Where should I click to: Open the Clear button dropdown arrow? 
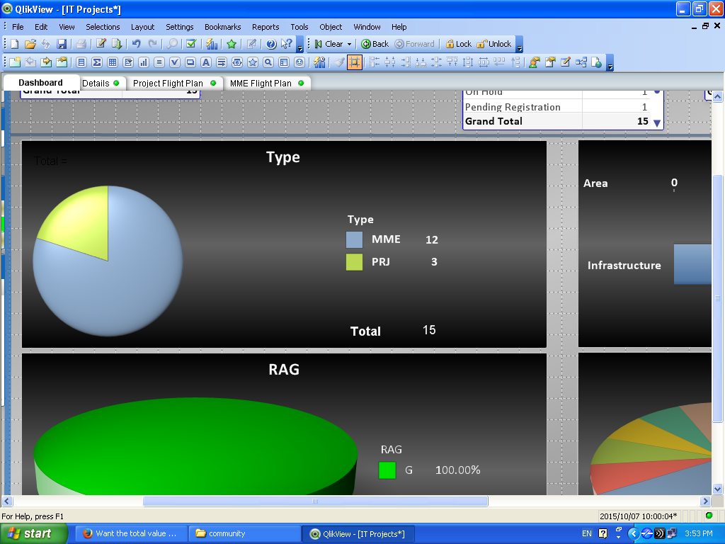(349, 44)
